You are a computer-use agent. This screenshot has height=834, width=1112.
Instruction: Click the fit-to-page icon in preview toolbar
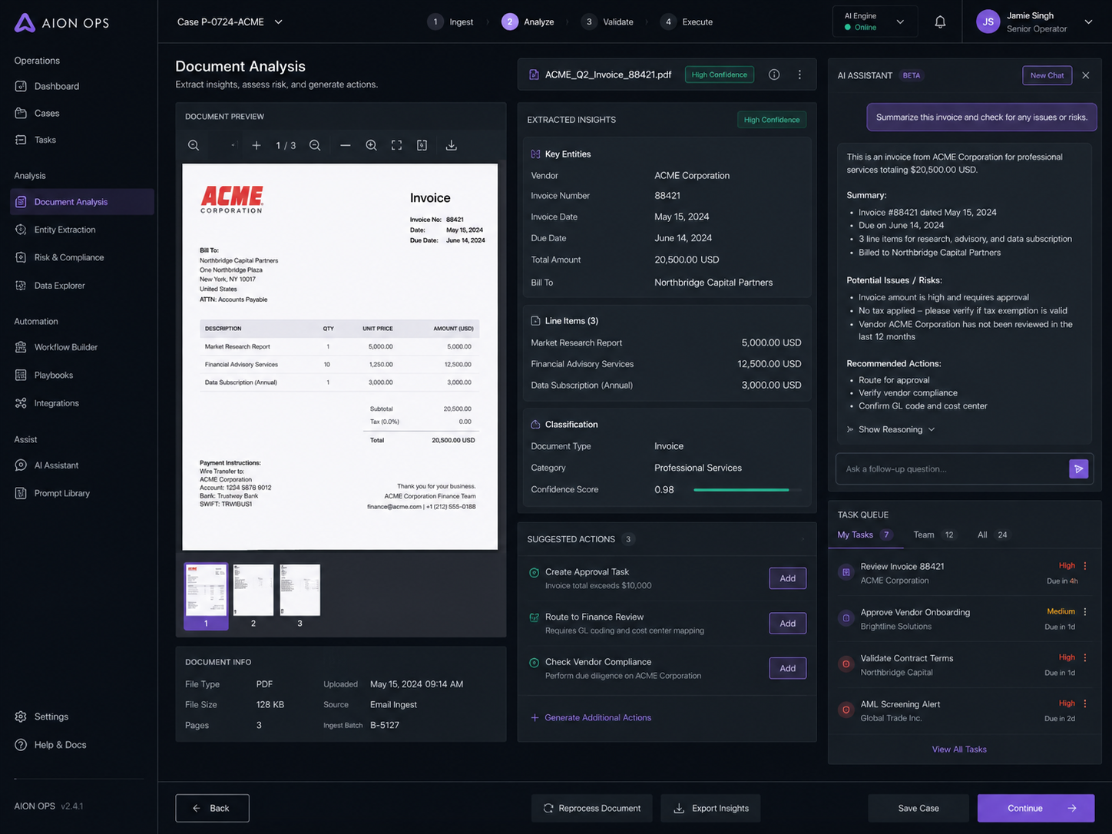[x=422, y=145]
